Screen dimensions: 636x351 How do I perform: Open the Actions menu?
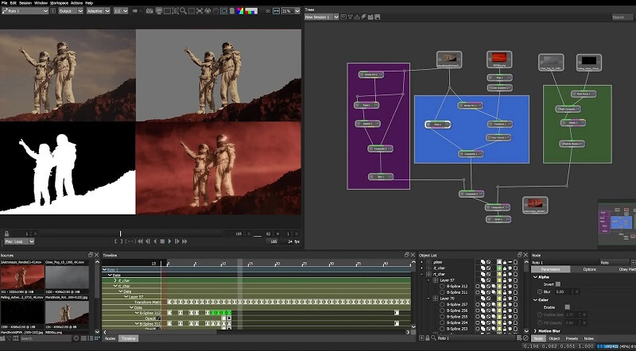(x=76, y=3)
